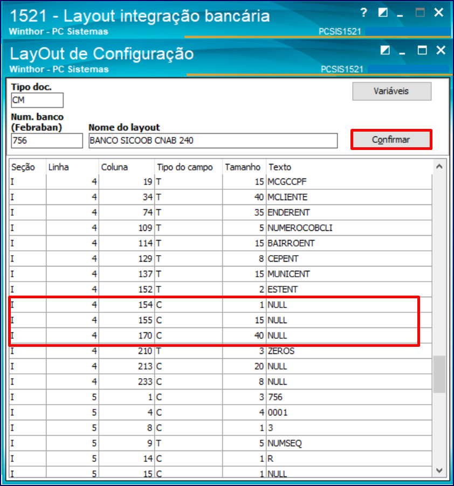Click the help question mark icon
454x486 pixels.
click(364, 13)
